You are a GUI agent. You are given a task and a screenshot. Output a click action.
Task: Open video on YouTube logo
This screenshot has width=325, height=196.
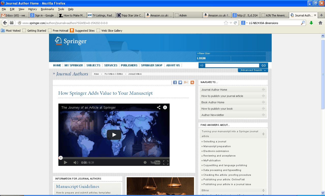(155, 163)
